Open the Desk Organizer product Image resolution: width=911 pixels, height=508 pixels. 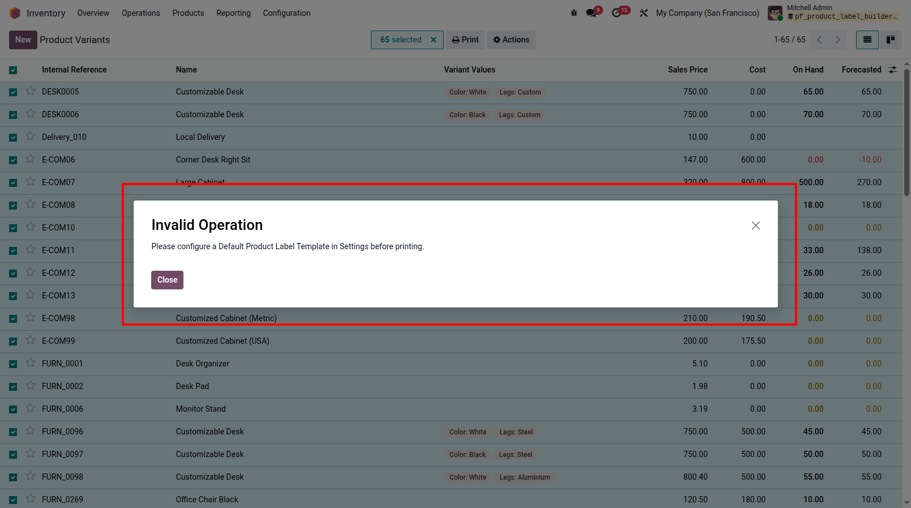[x=203, y=364]
